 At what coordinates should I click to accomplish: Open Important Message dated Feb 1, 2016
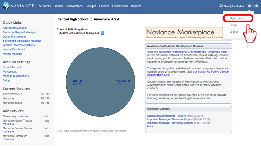point(170,123)
